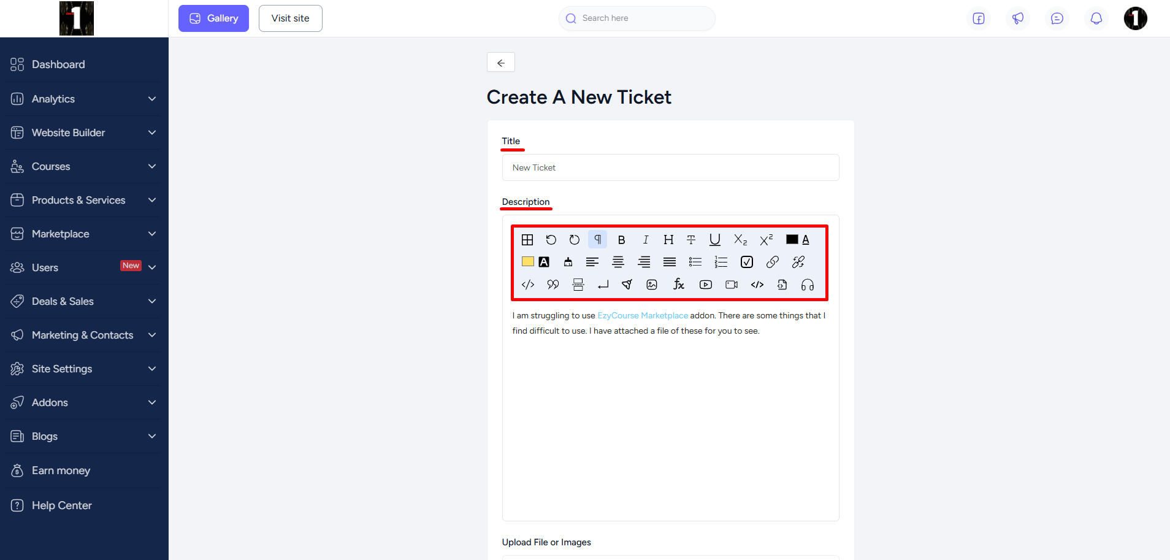Screen dimensions: 1170x560
Task: Apply heading style
Action: (x=668, y=240)
